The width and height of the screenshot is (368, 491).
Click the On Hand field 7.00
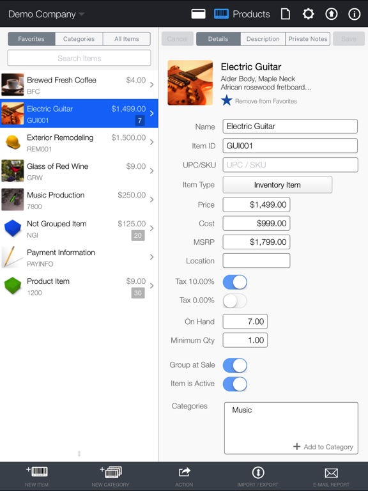(245, 322)
